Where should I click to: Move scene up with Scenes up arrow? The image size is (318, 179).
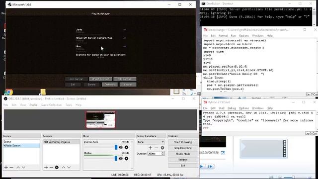[x=18, y=167]
